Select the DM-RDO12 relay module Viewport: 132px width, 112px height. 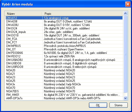coord(64,56)
